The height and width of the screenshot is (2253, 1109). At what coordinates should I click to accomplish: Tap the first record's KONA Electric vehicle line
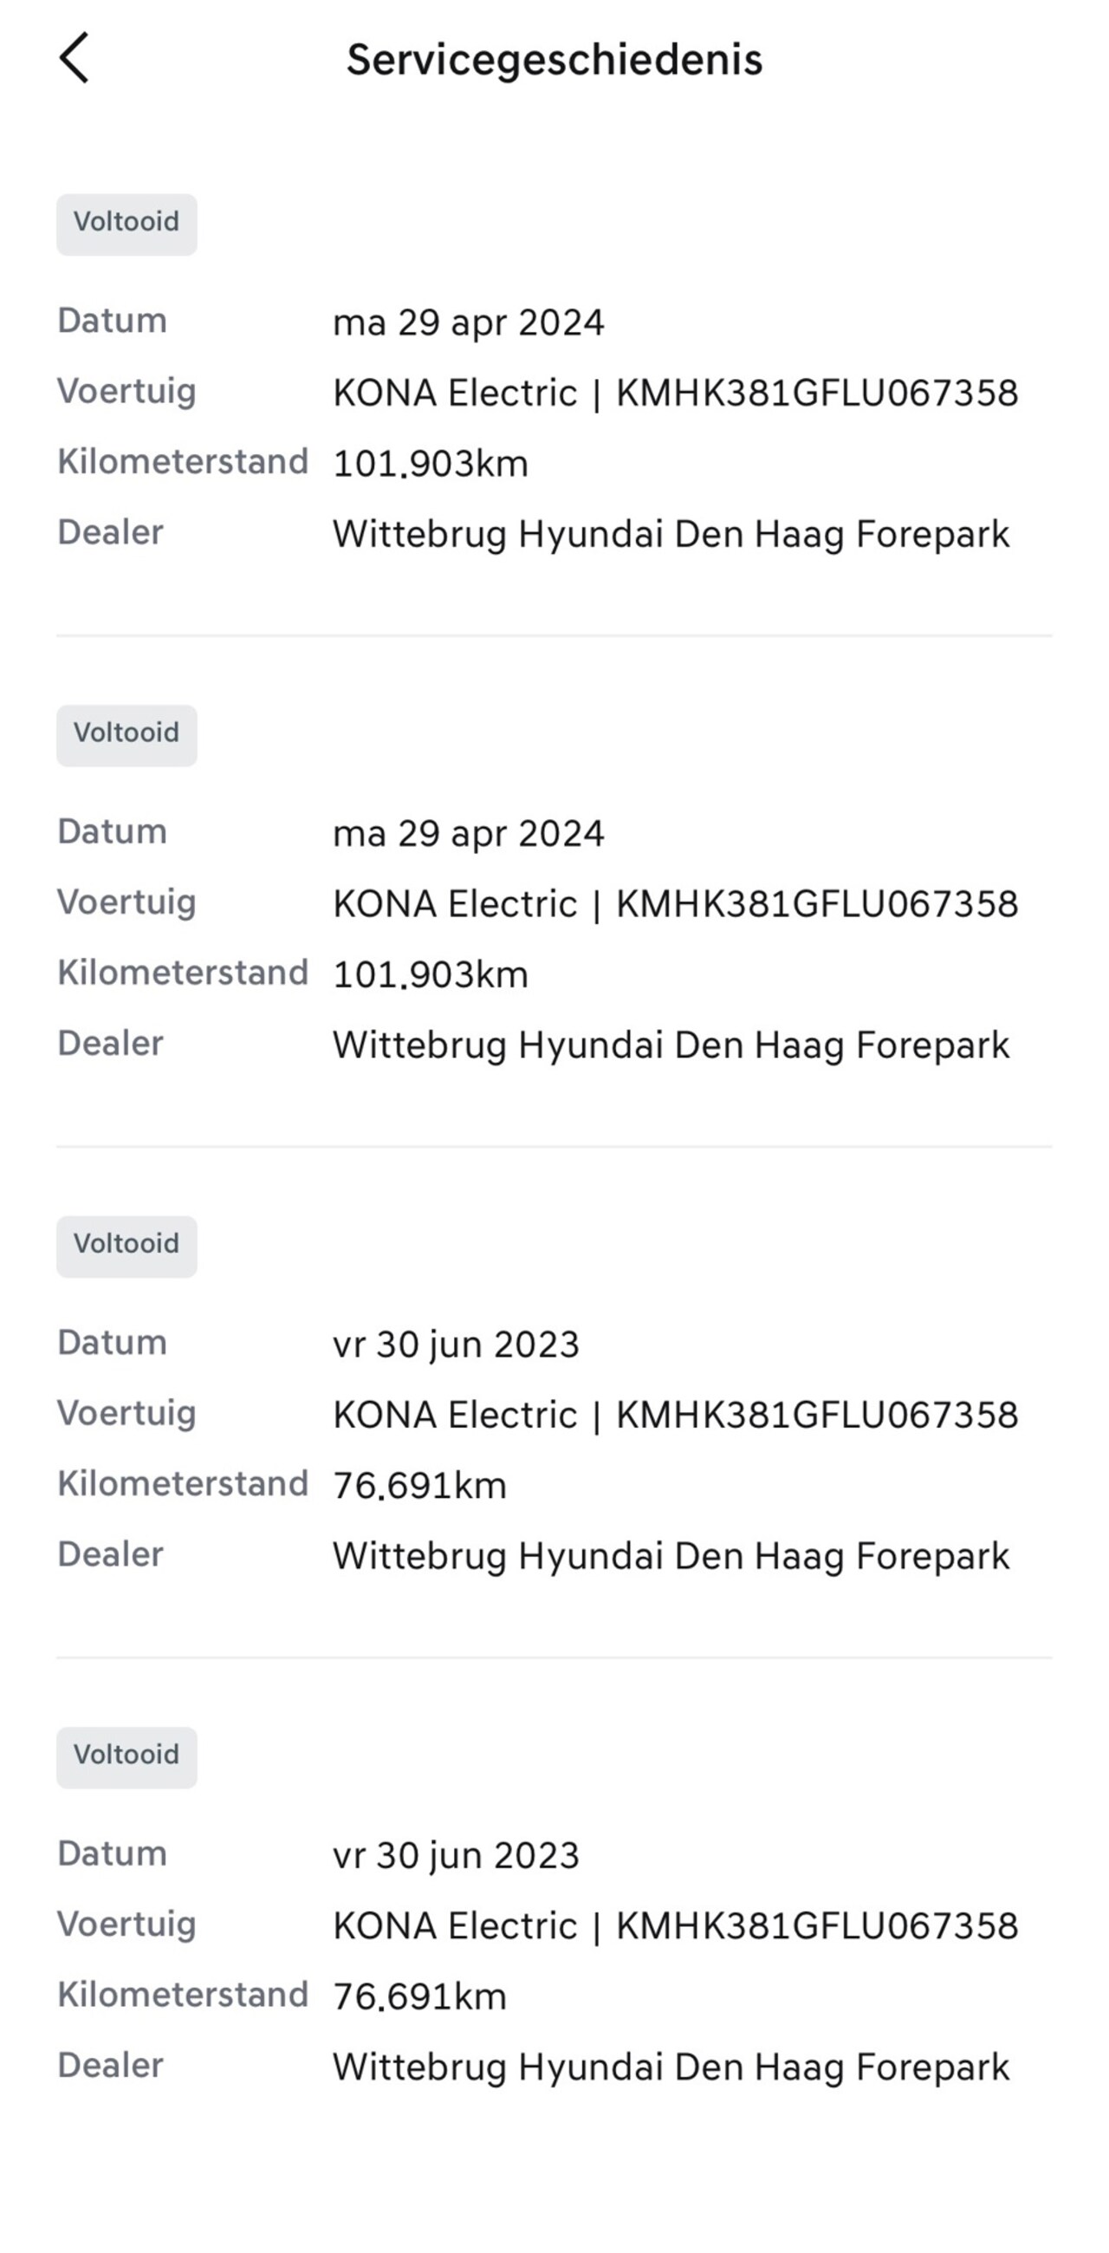(675, 393)
